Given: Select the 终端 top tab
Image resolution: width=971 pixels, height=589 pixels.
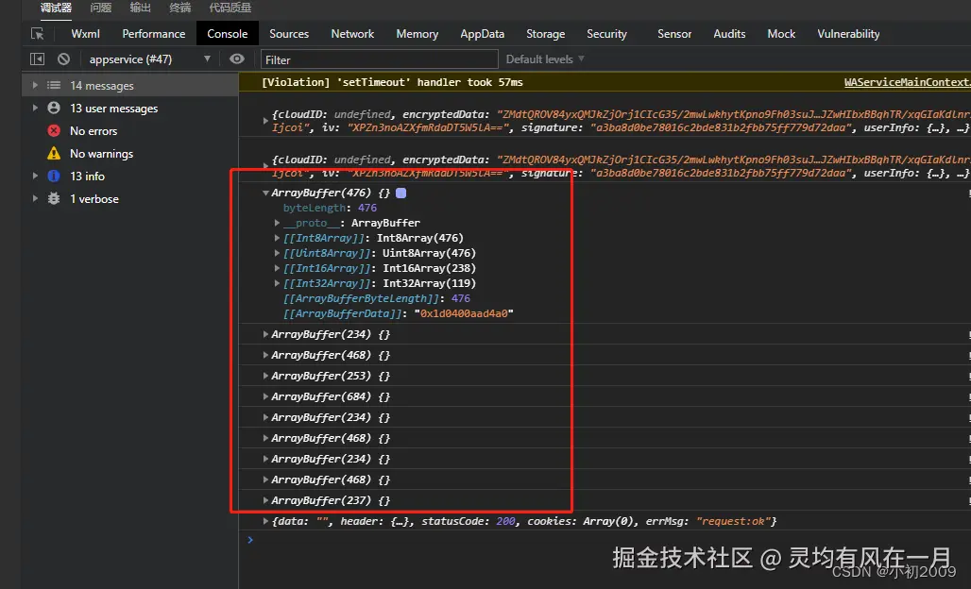Looking at the screenshot, I should tap(179, 8).
